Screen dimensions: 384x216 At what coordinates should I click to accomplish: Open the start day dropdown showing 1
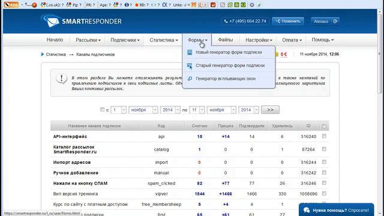119,110
